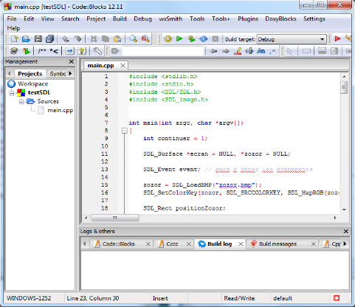Click the Build and run icon
This screenshot has height=307, width=355.
point(191,39)
